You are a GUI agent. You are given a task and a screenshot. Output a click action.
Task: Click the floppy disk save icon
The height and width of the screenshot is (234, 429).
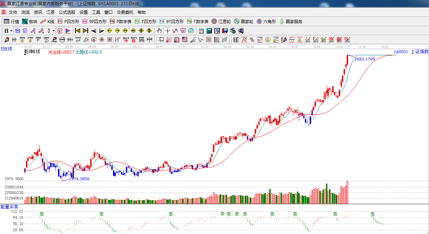point(225,31)
